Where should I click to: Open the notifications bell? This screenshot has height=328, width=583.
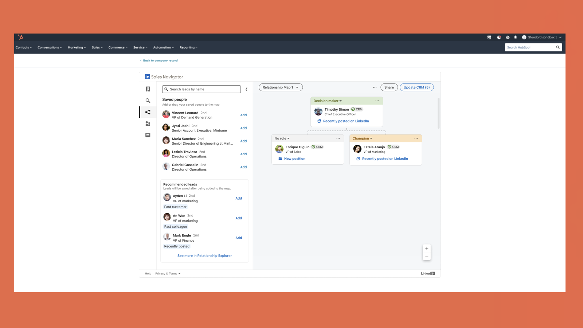[x=515, y=37]
